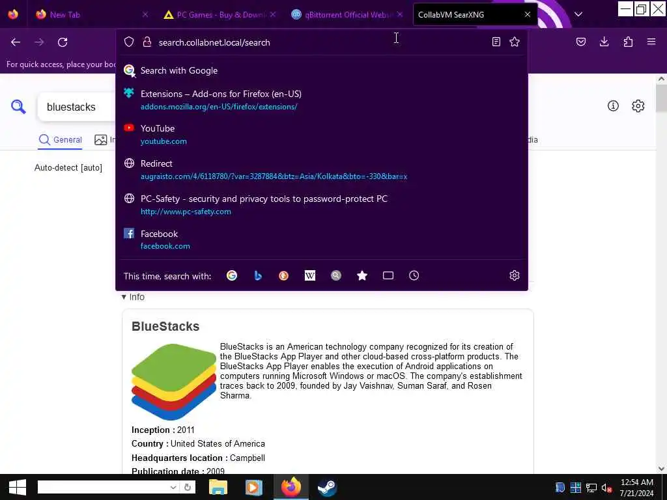Search in open tabs icon
667x500 pixels.
pyautogui.click(x=388, y=275)
